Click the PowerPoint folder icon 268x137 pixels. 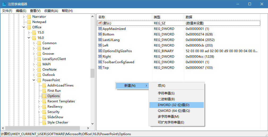[x=39, y=80]
